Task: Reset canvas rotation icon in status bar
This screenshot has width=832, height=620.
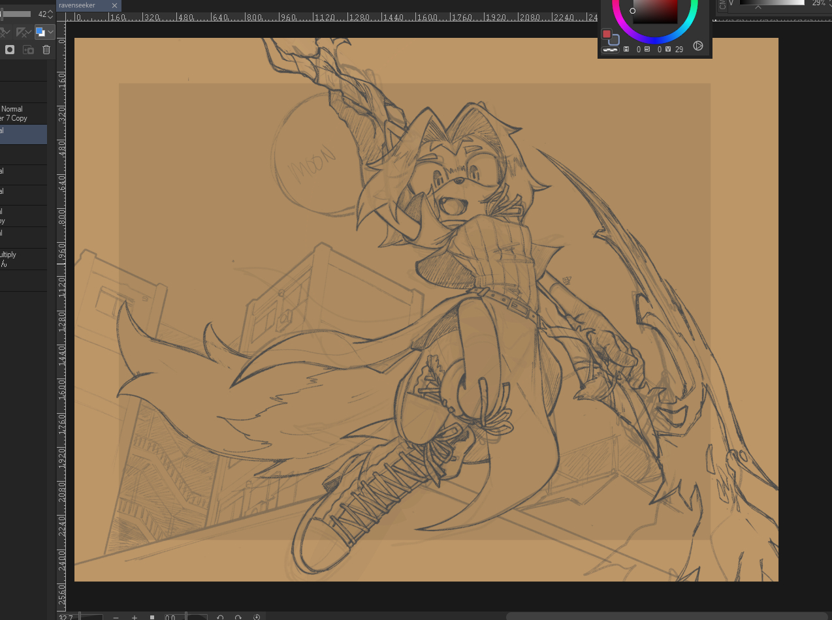Action: (257, 617)
